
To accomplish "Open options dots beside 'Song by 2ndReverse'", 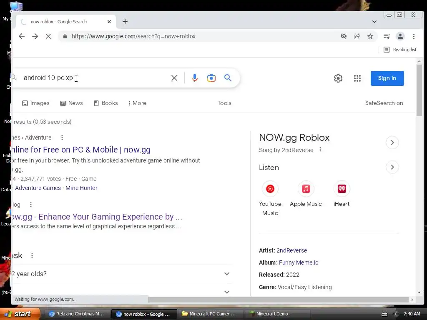I will pos(320,150).
